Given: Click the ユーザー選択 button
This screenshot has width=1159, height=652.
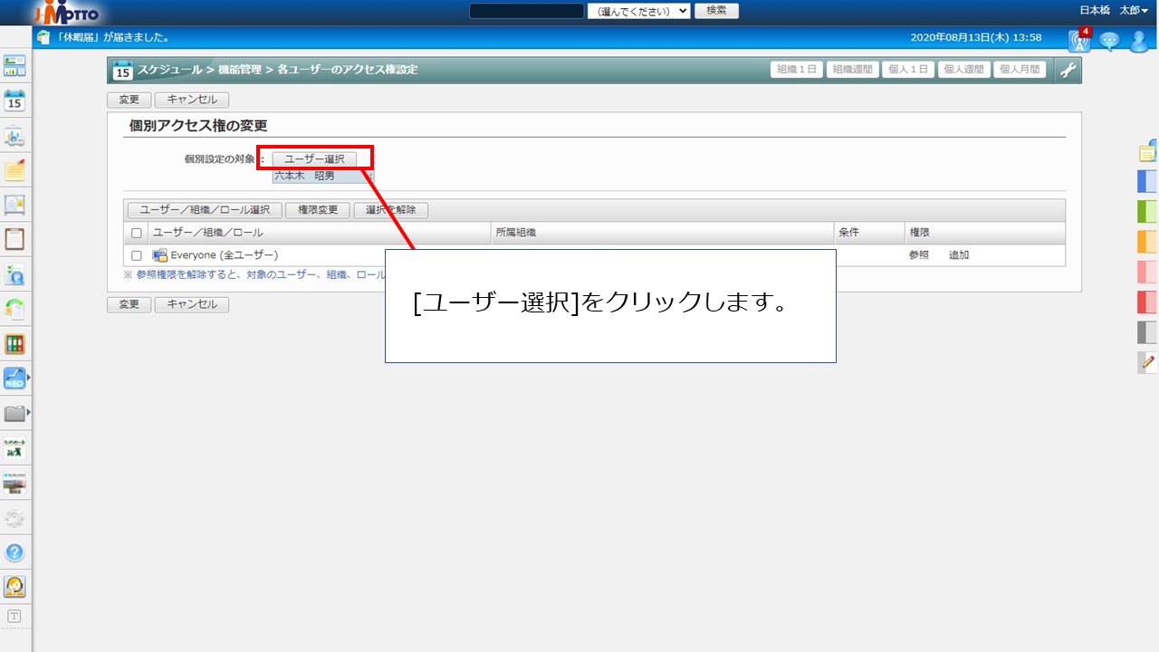Looking at the screenshot, I should (x=314, y=158).
